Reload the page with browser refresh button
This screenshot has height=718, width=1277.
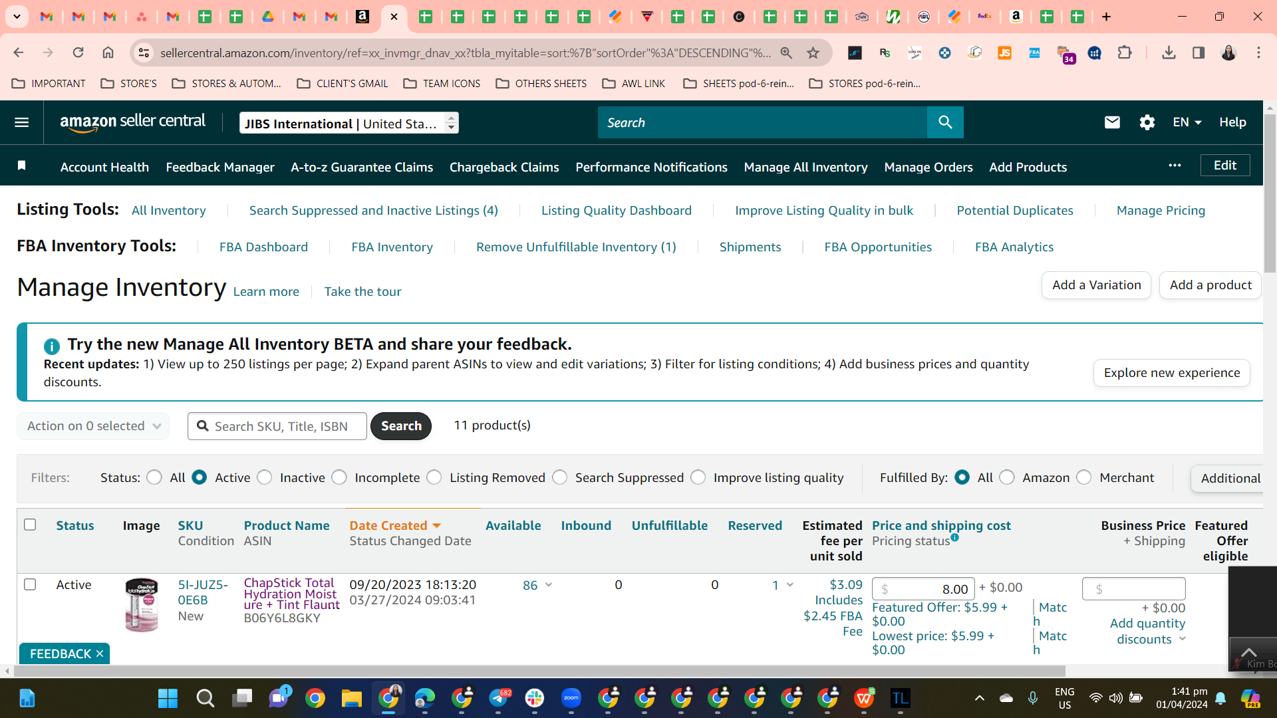(78, 53)
